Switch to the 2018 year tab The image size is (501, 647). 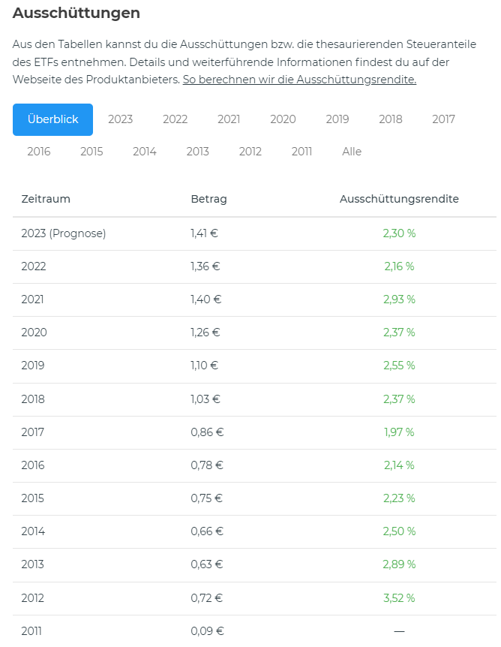(390, 119)
